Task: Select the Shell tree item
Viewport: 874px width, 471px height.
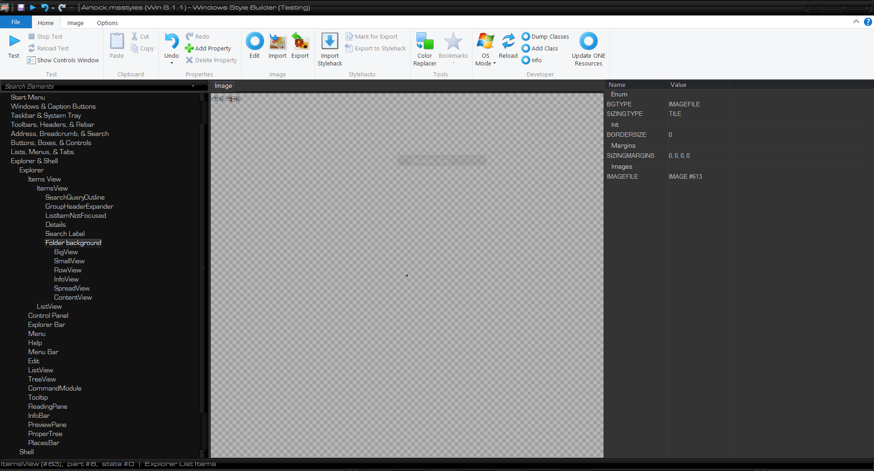Action: click(26, 452)
